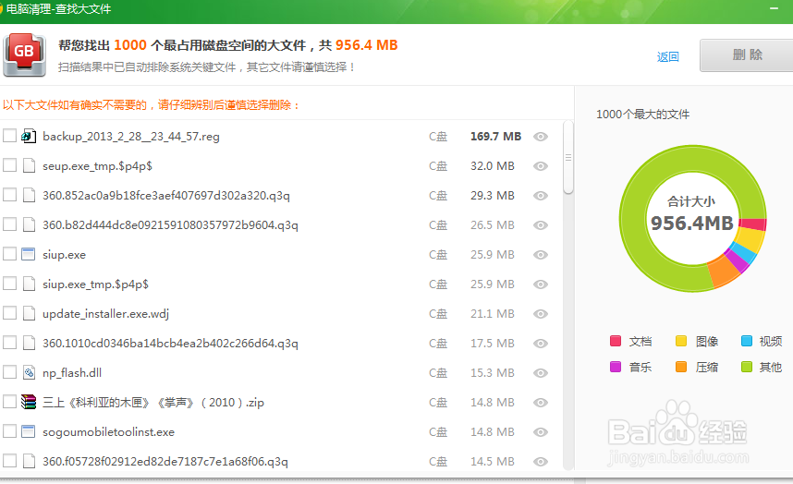Click the orange 压缩 legend swatch
The height and width of the screenshot is (484, 793).
pyautogui.click(x=681, y=367)
